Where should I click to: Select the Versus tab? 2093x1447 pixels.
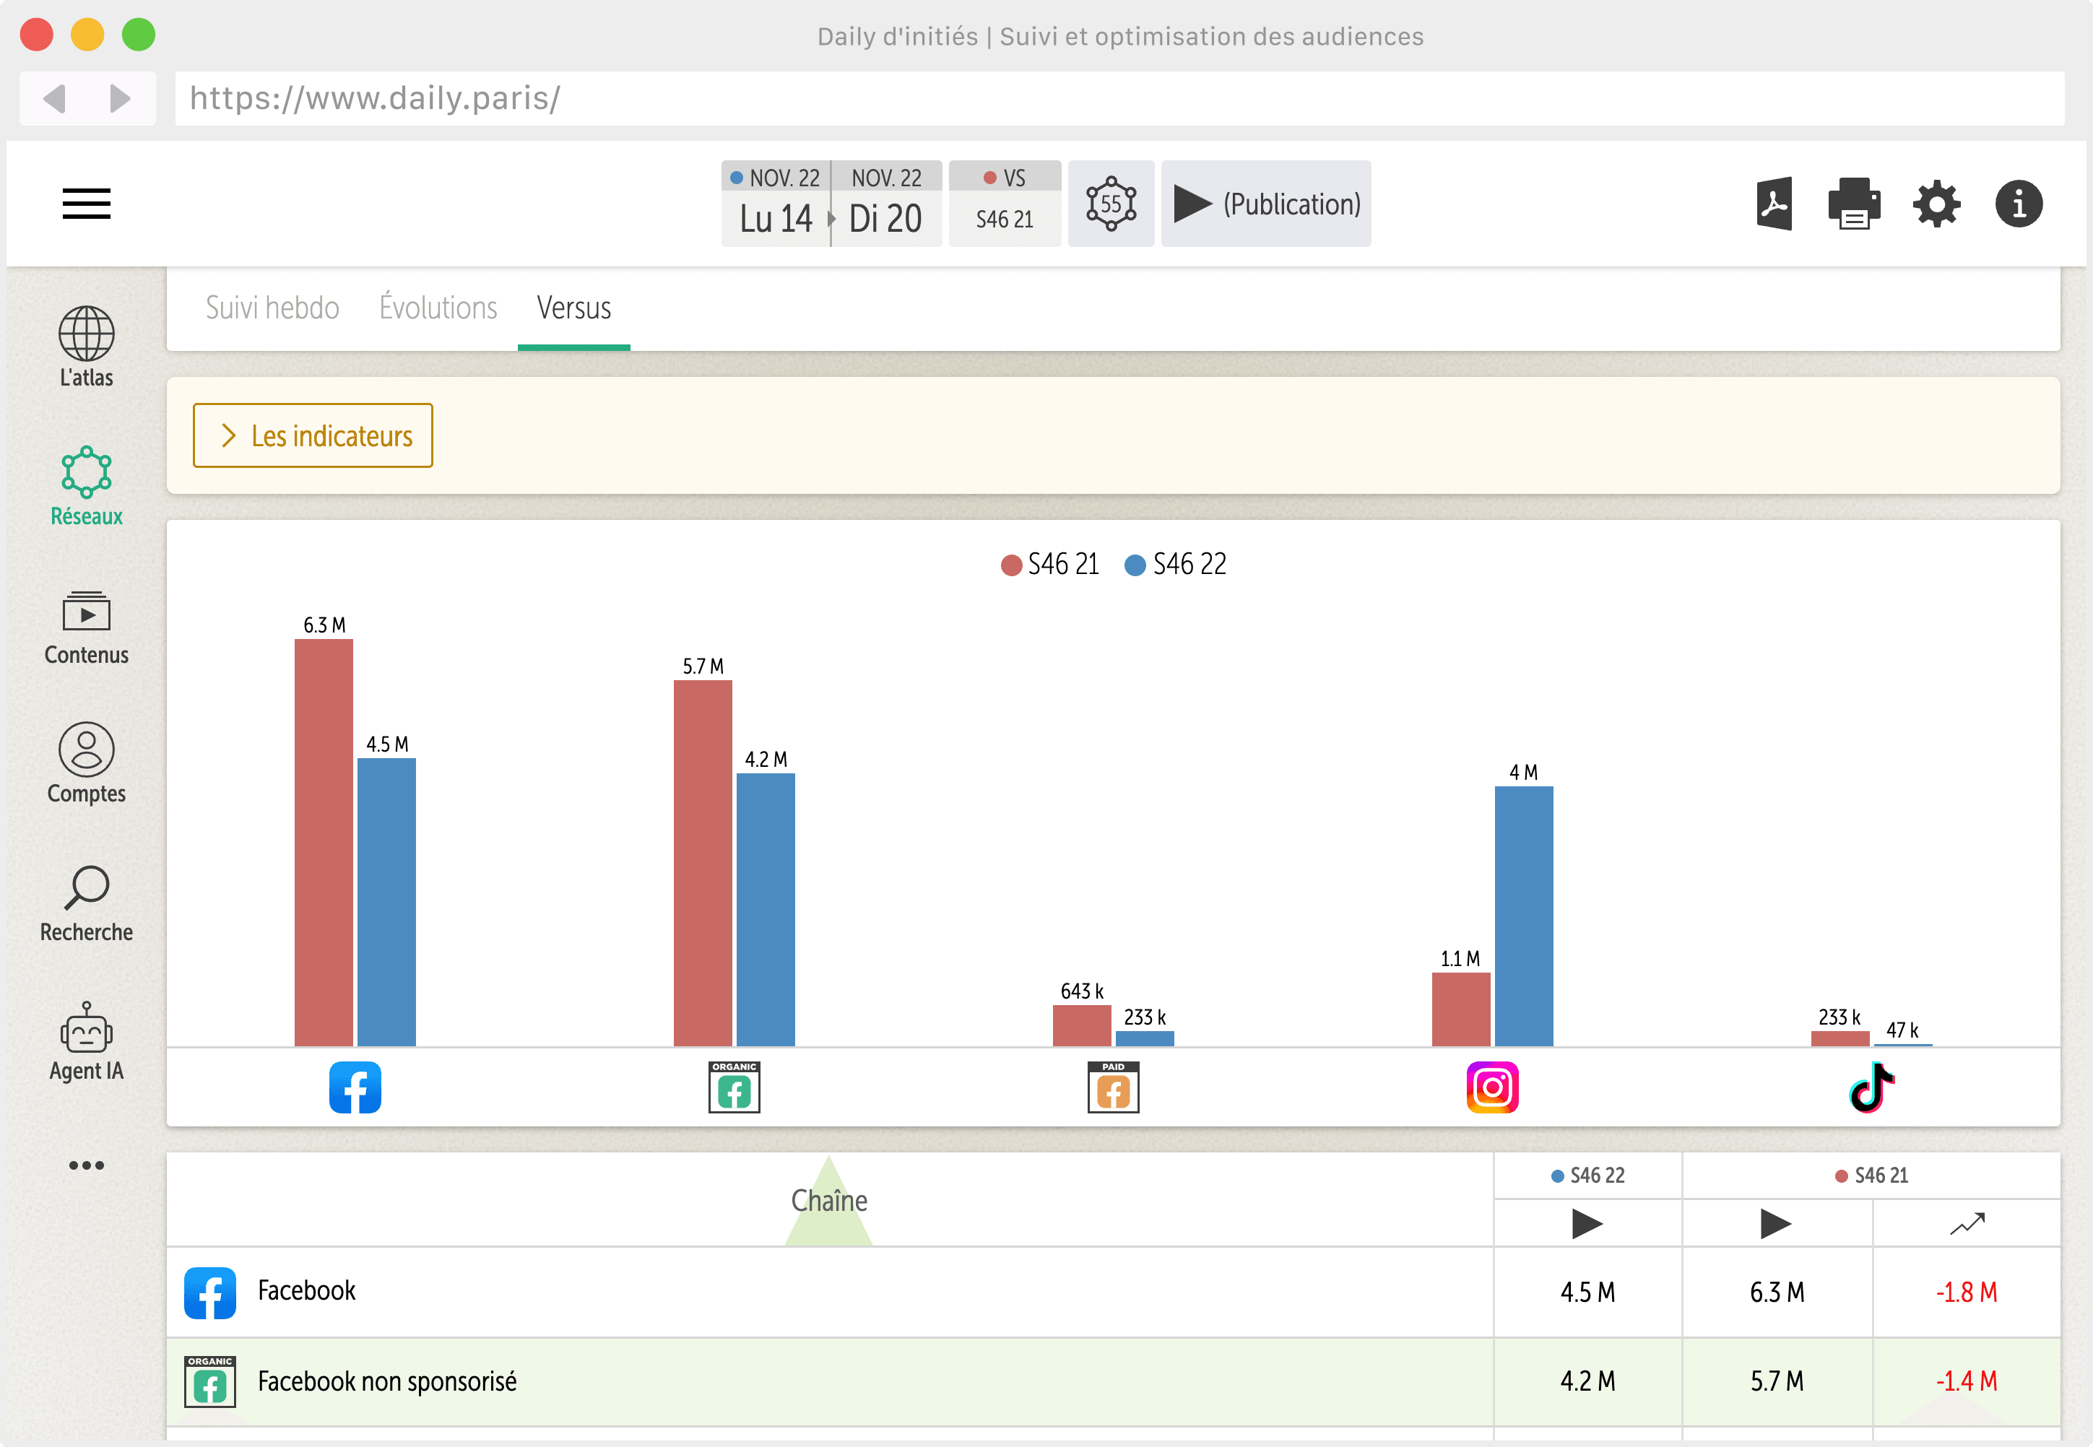[x=574, y=308]
